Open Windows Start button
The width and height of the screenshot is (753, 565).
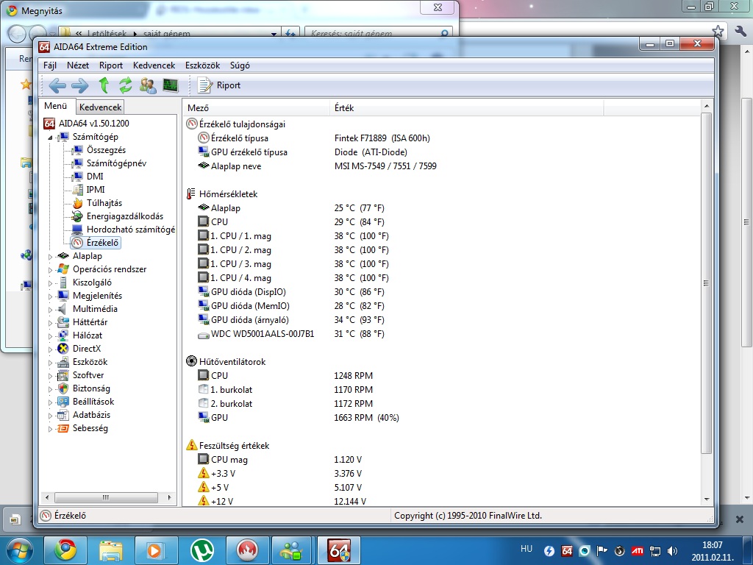pyautogui.click(x=19, y=550)
